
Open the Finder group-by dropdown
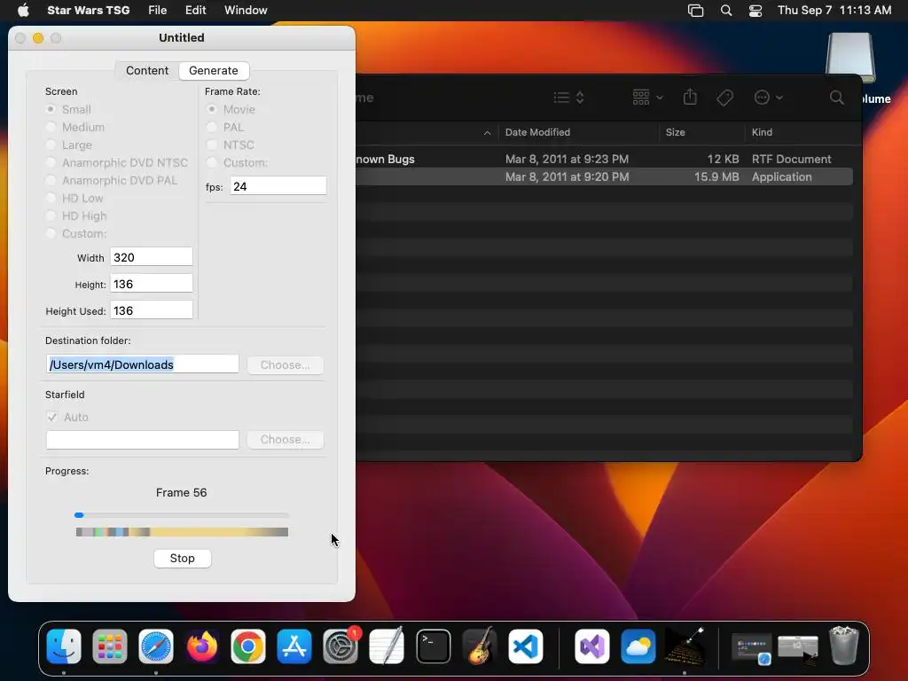[x=647, y=98]
